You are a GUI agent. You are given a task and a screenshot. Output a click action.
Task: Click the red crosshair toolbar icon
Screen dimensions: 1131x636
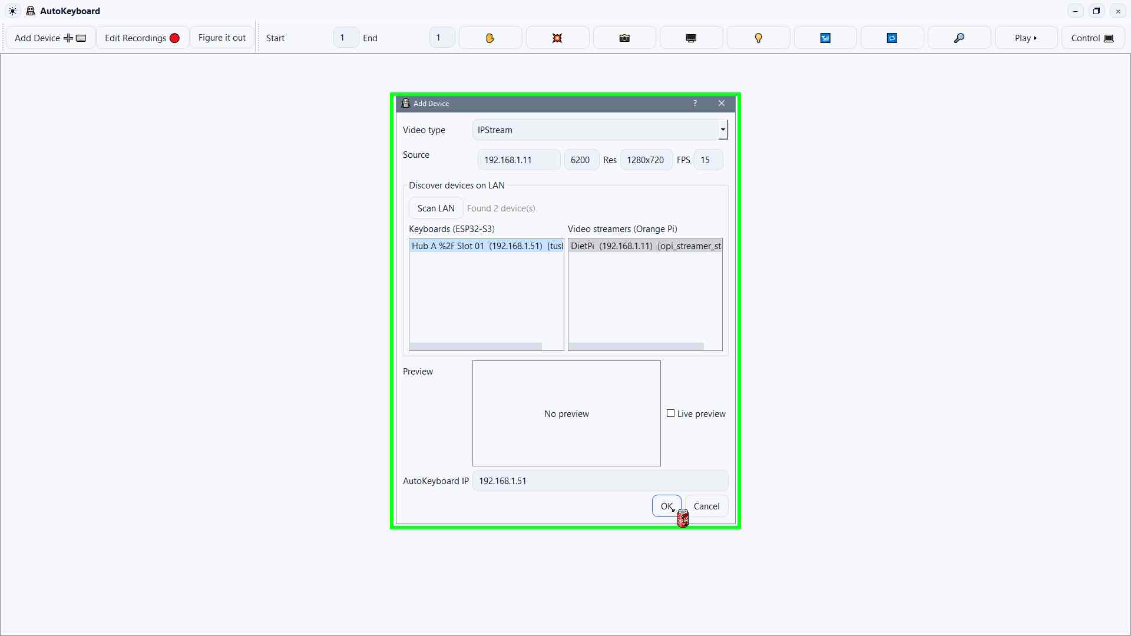tap(557, 37)
